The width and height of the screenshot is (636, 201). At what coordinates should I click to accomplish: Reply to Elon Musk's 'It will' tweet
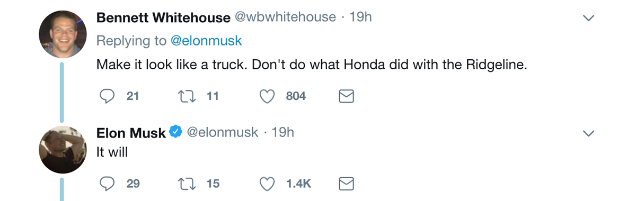(108, 184)
